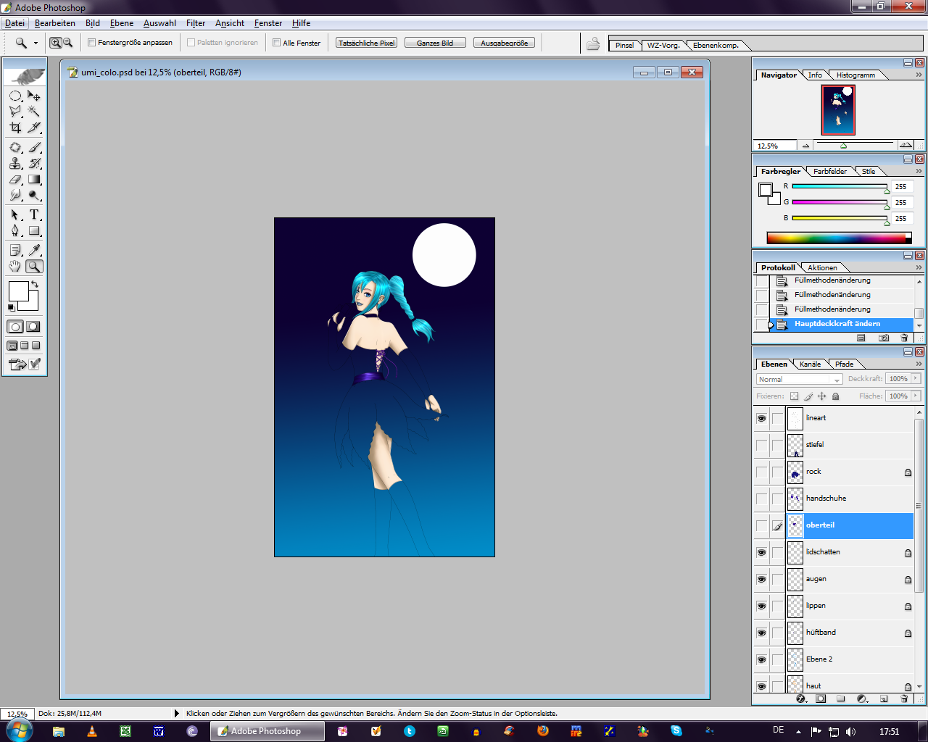This screenshot has height=742, width=928.
Task: Select the Eyedropper tool
Action: tap(34, 250)
